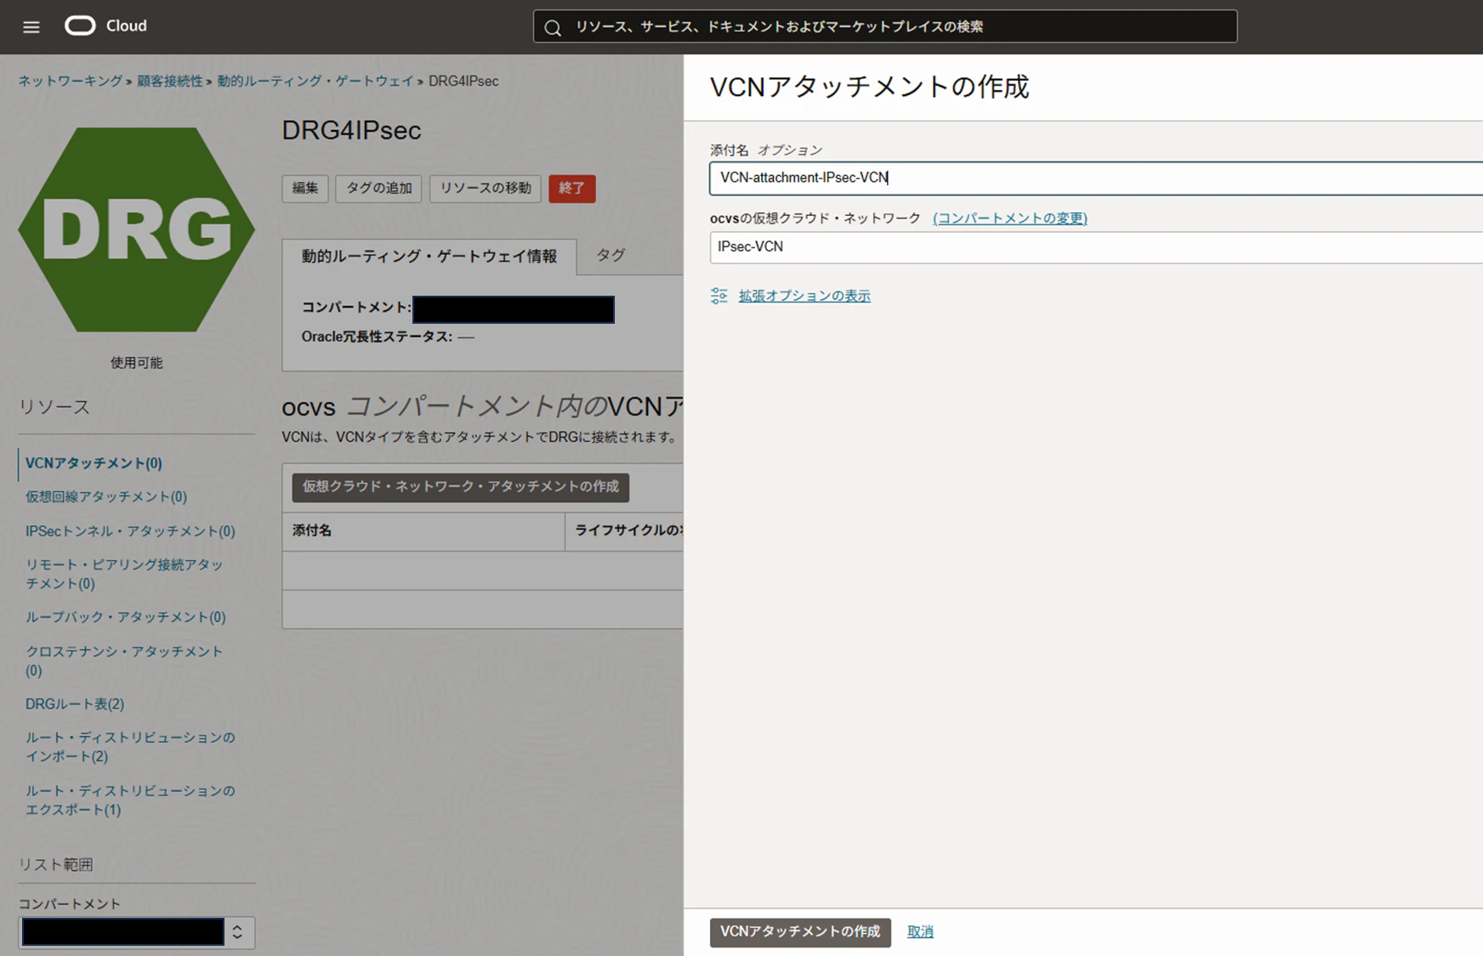Click the green DRG hexagon image

pyautogui.click(x=136, y=229)
